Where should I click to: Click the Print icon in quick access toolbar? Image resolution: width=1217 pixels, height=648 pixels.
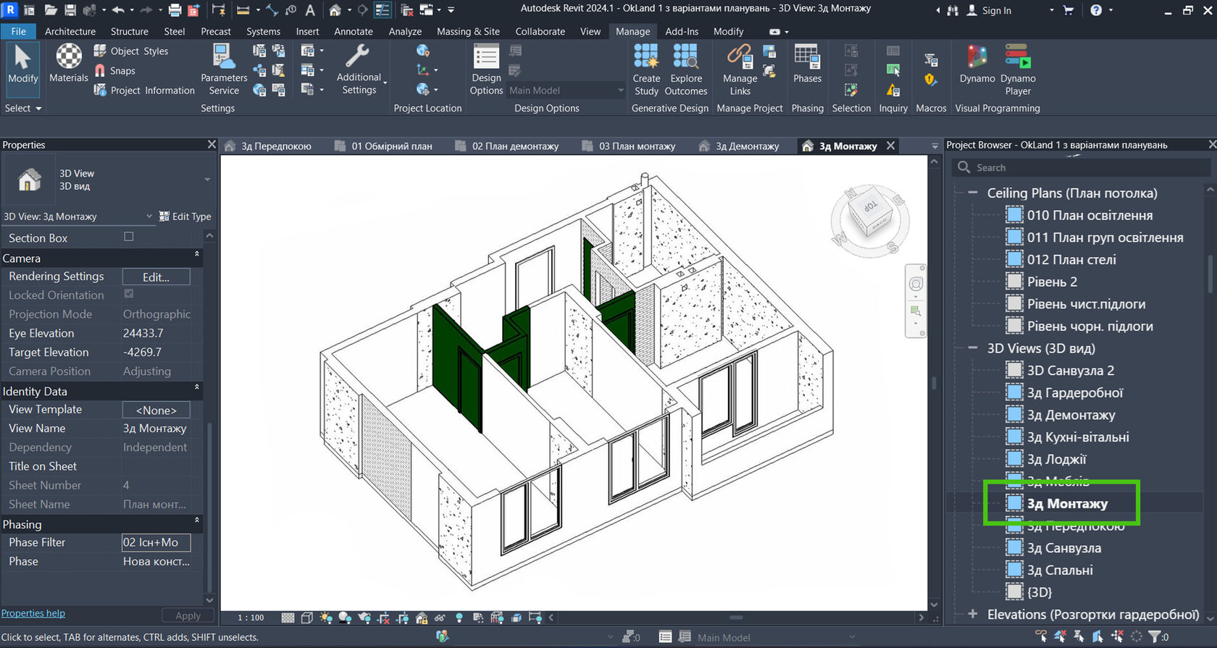[175, 10]
